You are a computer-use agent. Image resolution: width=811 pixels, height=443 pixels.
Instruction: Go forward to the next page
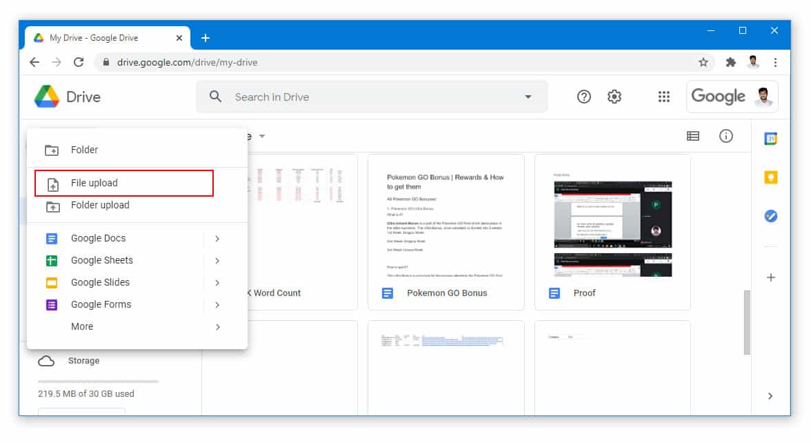[57, 62]
